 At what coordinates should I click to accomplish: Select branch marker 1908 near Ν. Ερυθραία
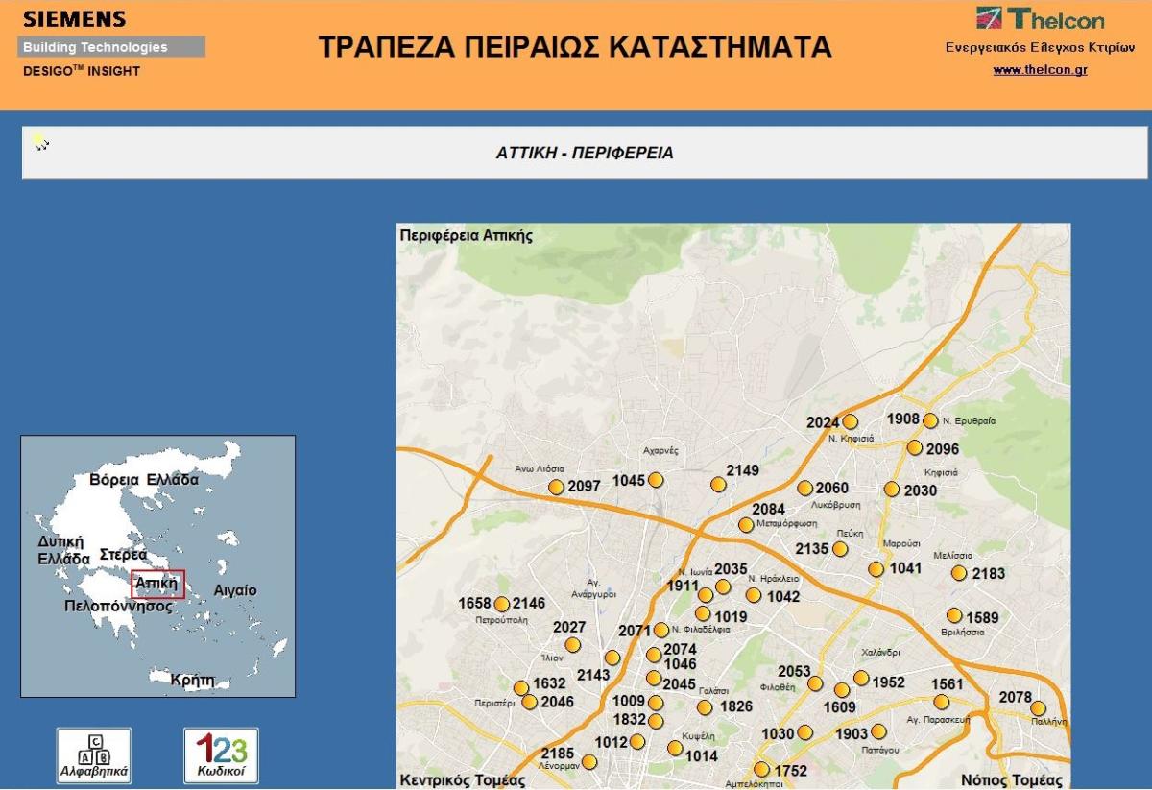[929, 419]
